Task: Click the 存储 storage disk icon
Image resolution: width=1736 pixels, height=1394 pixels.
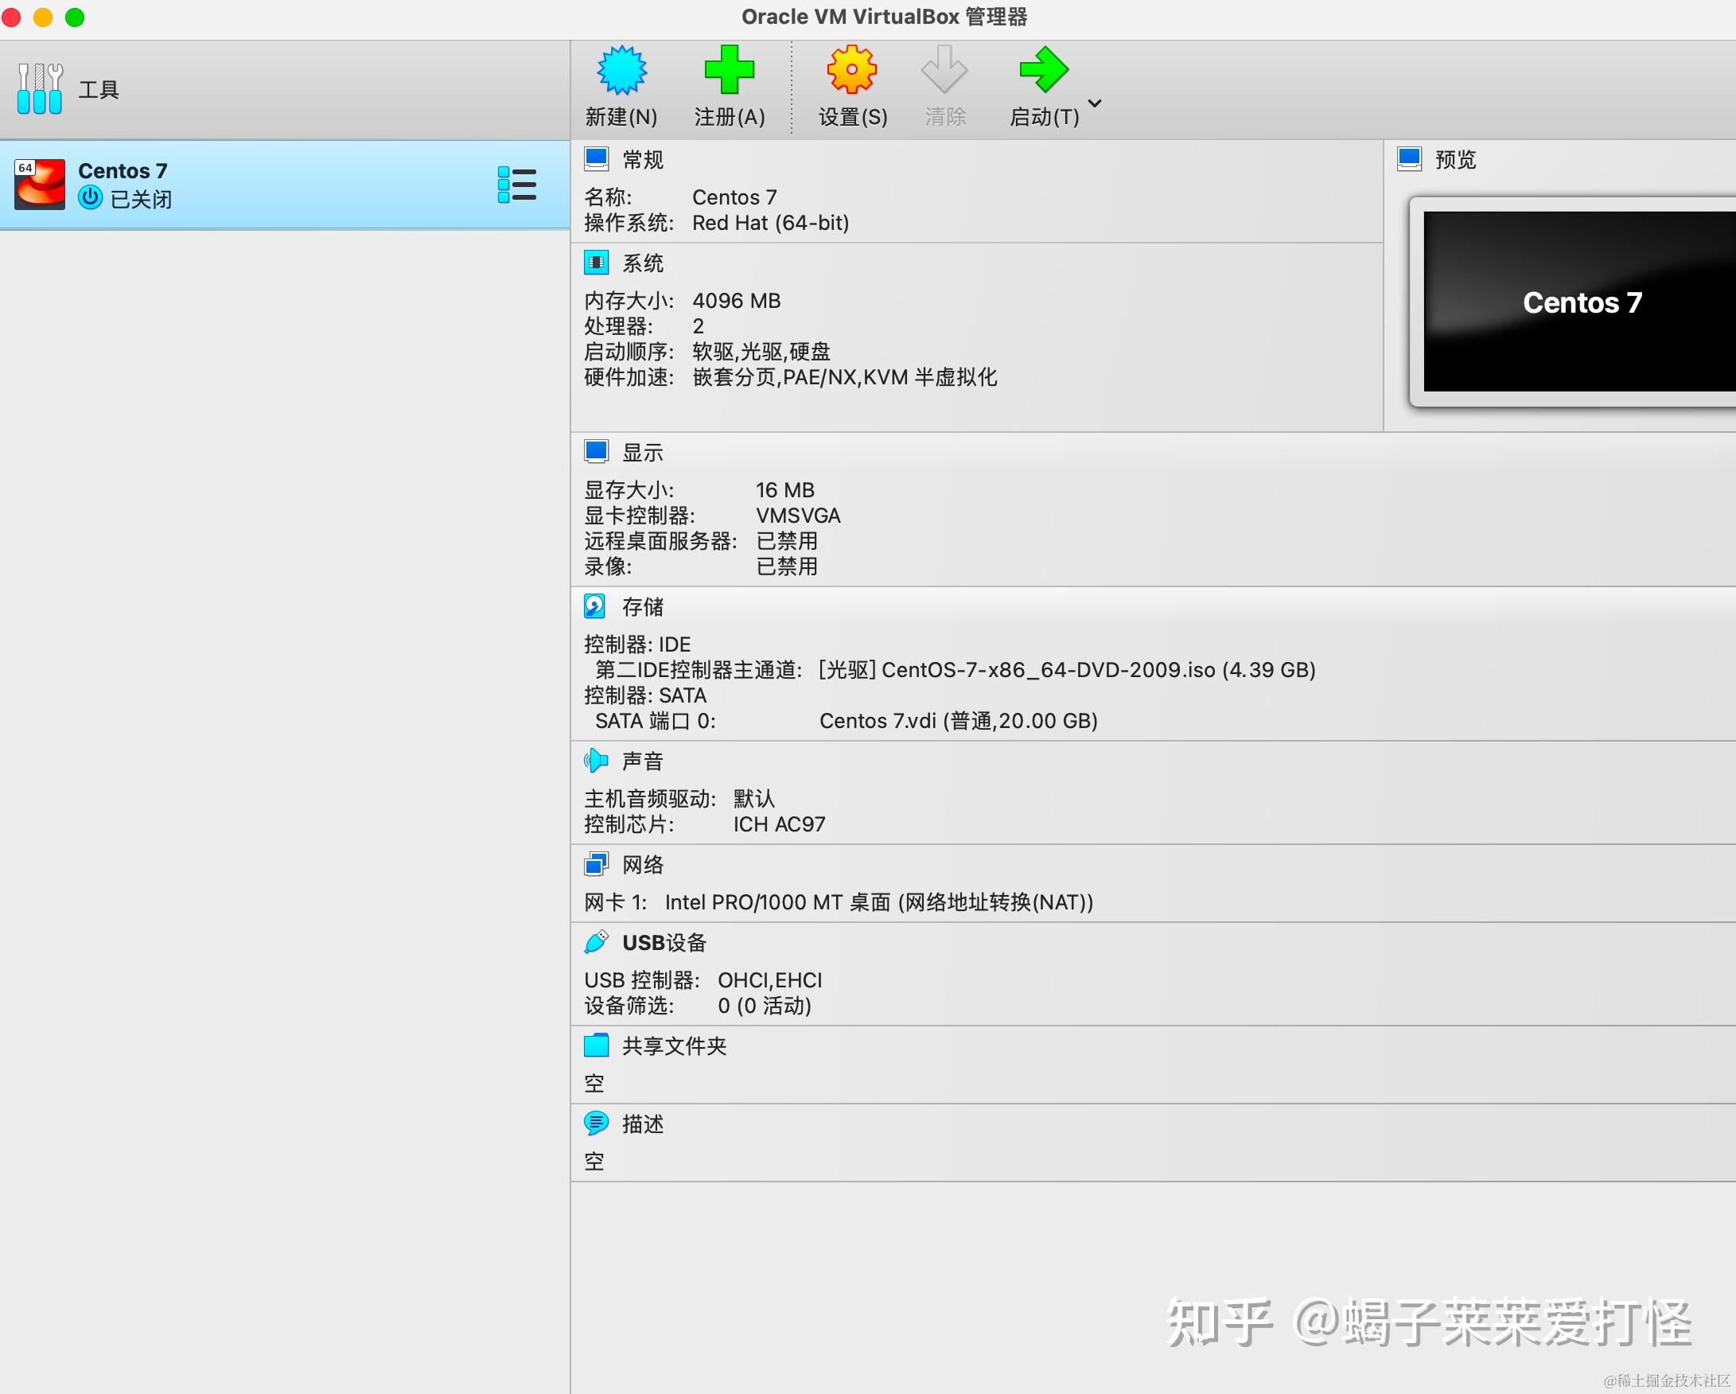Action: tap(595, 606)
